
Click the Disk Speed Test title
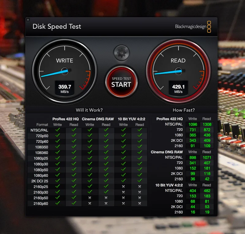57,26
